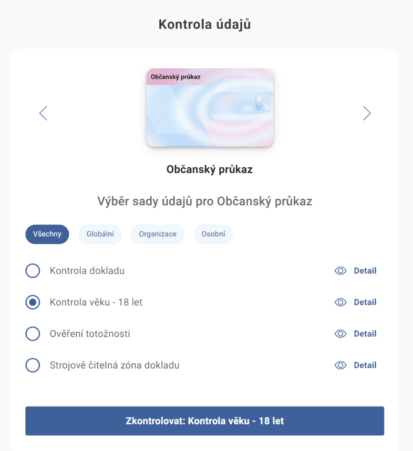413x451 pixels.
Task: Switch to Všechny filter tab
Action: (47, 234)
